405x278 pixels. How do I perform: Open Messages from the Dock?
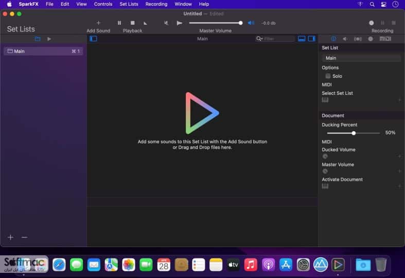pyautogui.click(x=77, y=265)
